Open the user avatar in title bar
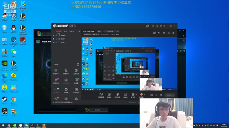The image size is (229, 128). 147,26
